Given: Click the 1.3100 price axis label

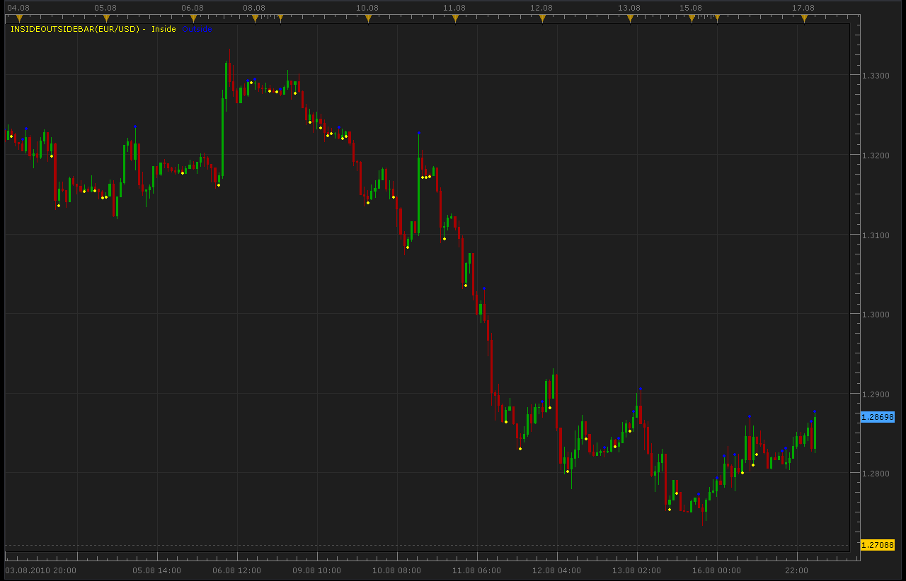Looking at the screenshot, I should click(x=875, y=235).
